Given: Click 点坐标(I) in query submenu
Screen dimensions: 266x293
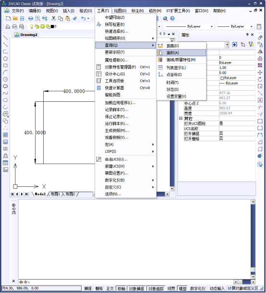Looking at the screenshot, I should (x=181, y=74).
